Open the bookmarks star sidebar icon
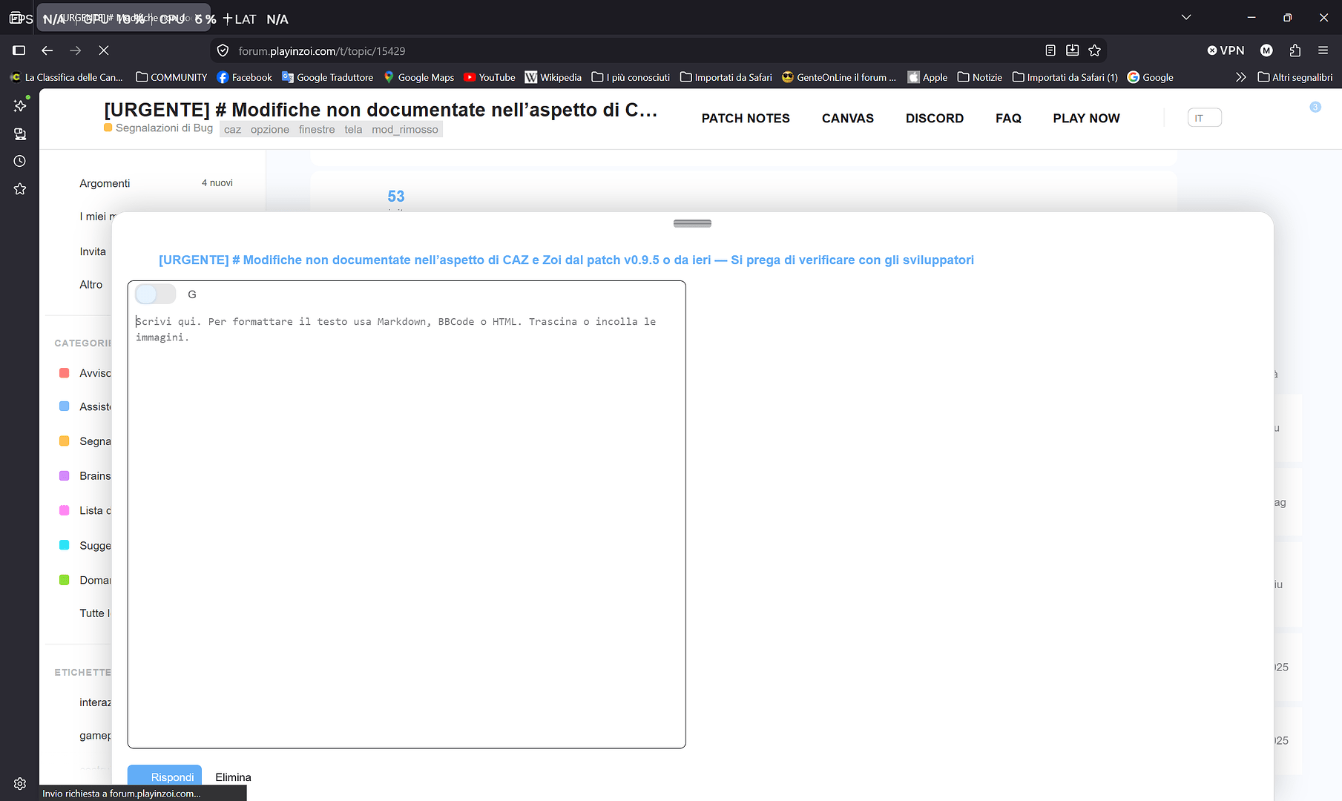This screenshot has height=801, width=1342. pos(20,189)
